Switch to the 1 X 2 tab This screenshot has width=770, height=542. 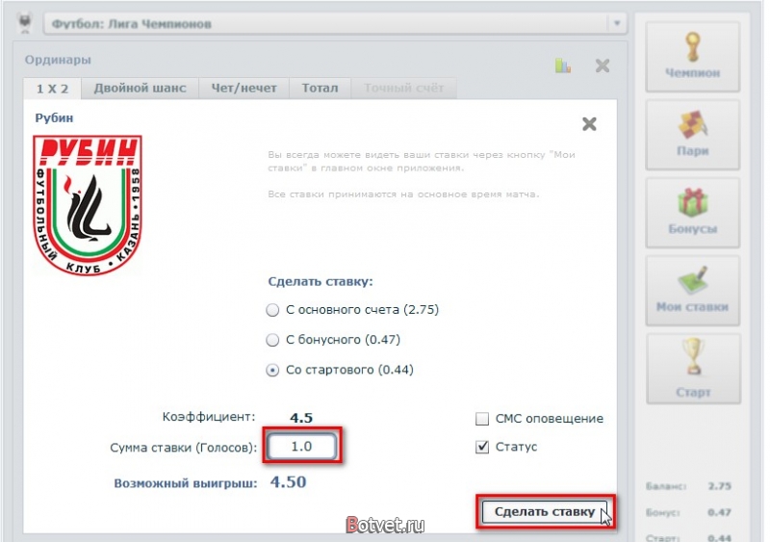pos(52,89)
